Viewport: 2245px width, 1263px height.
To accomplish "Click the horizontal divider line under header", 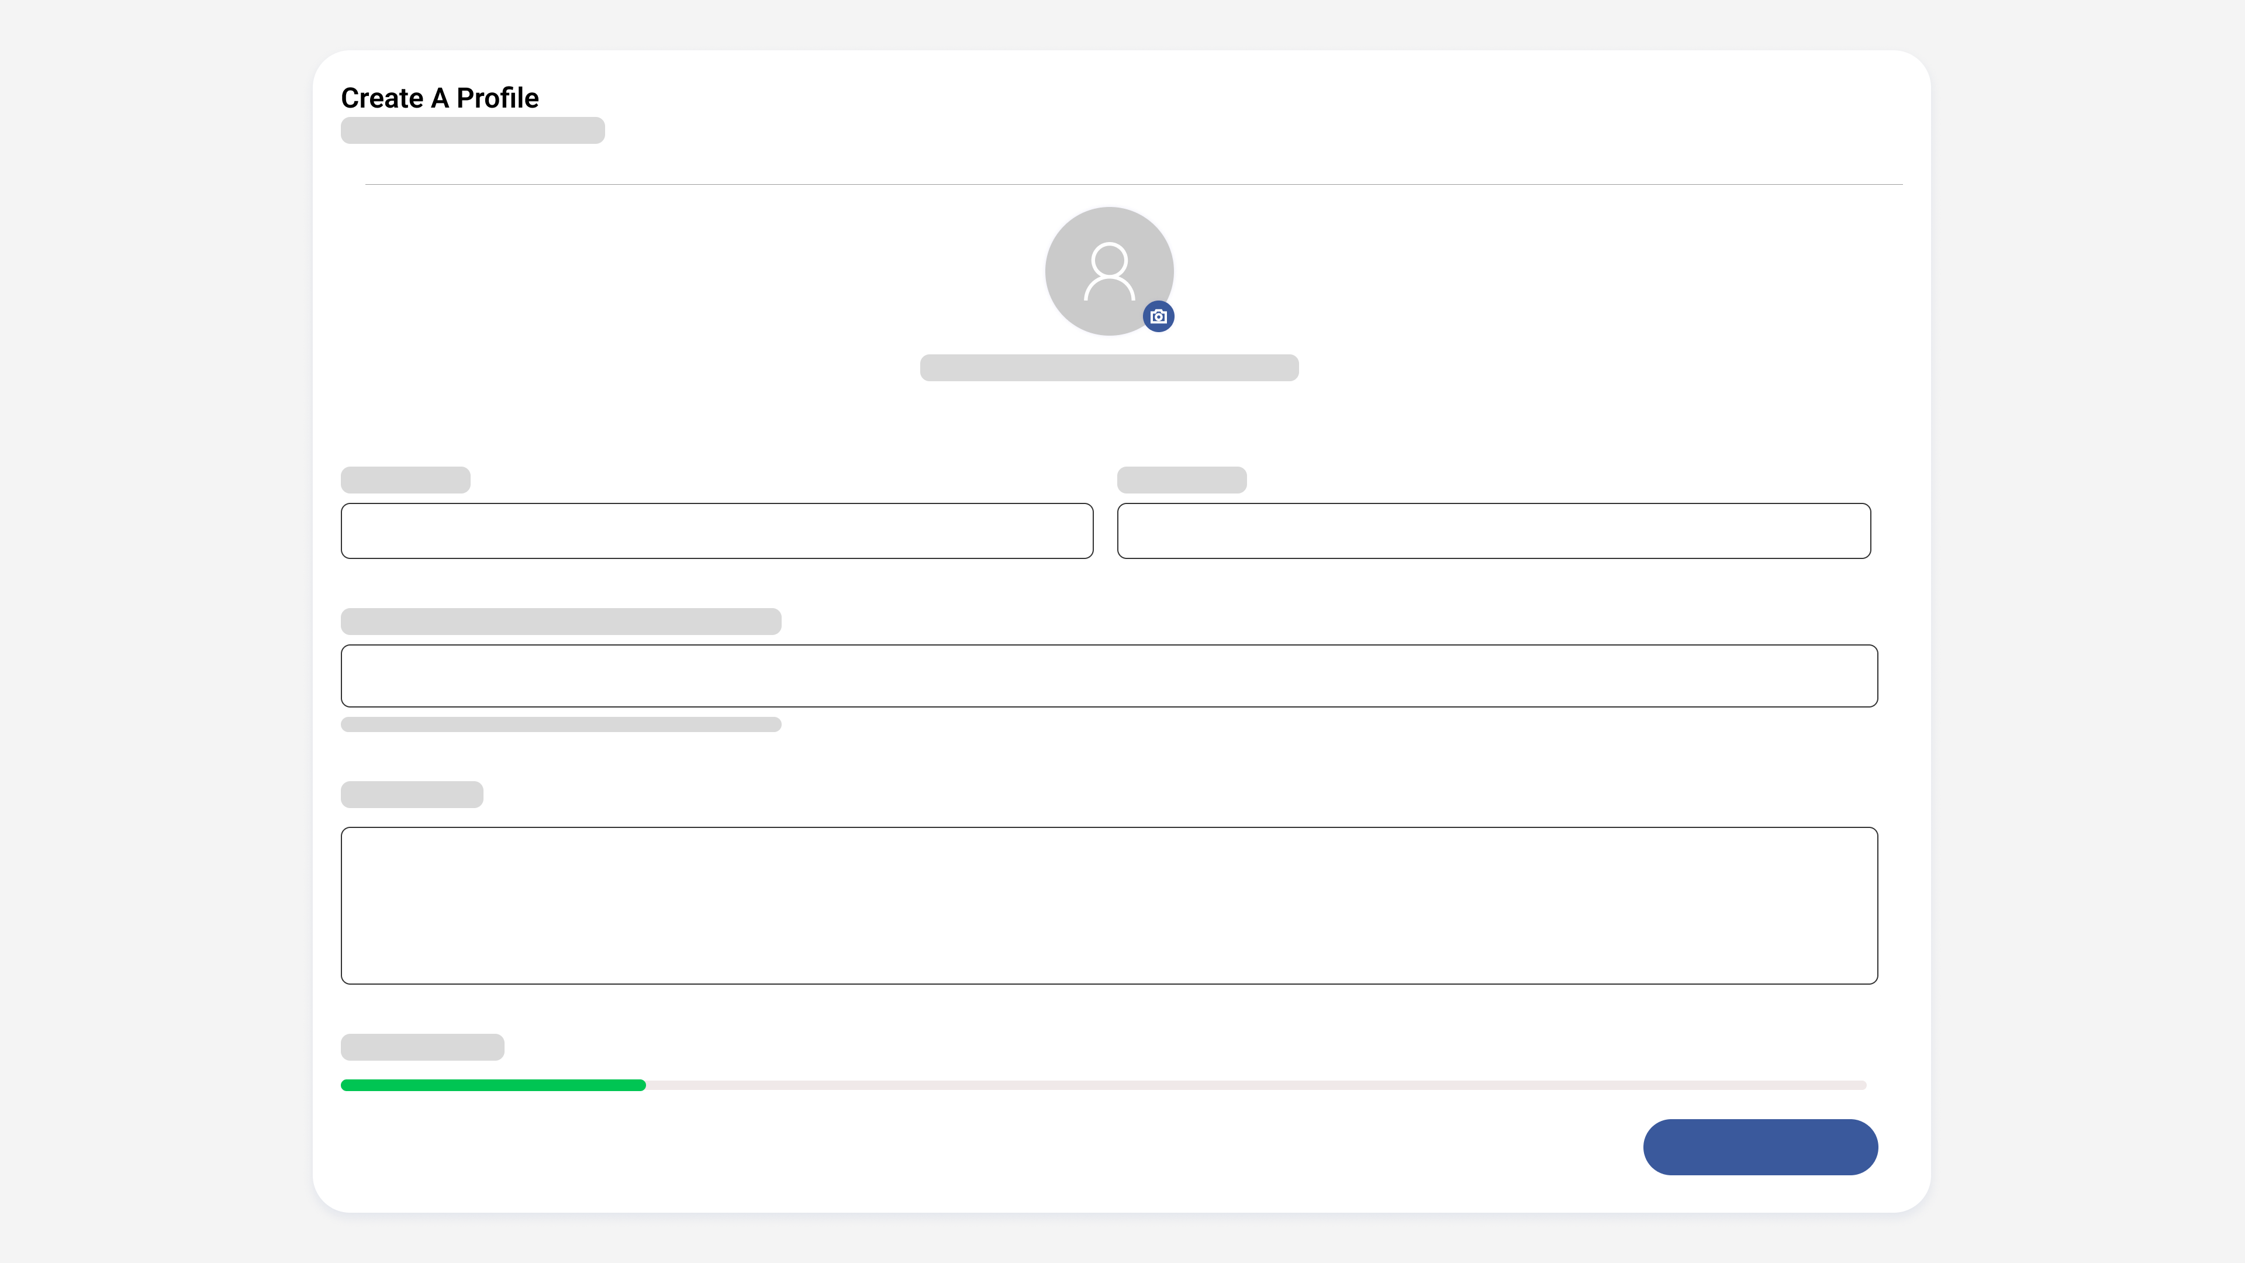I will [x=1134, y=184].
